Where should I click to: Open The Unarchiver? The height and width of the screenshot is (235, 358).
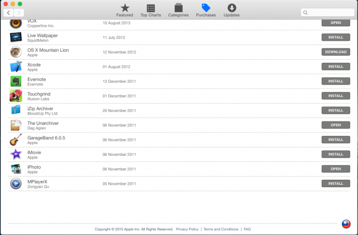point(336,125)
